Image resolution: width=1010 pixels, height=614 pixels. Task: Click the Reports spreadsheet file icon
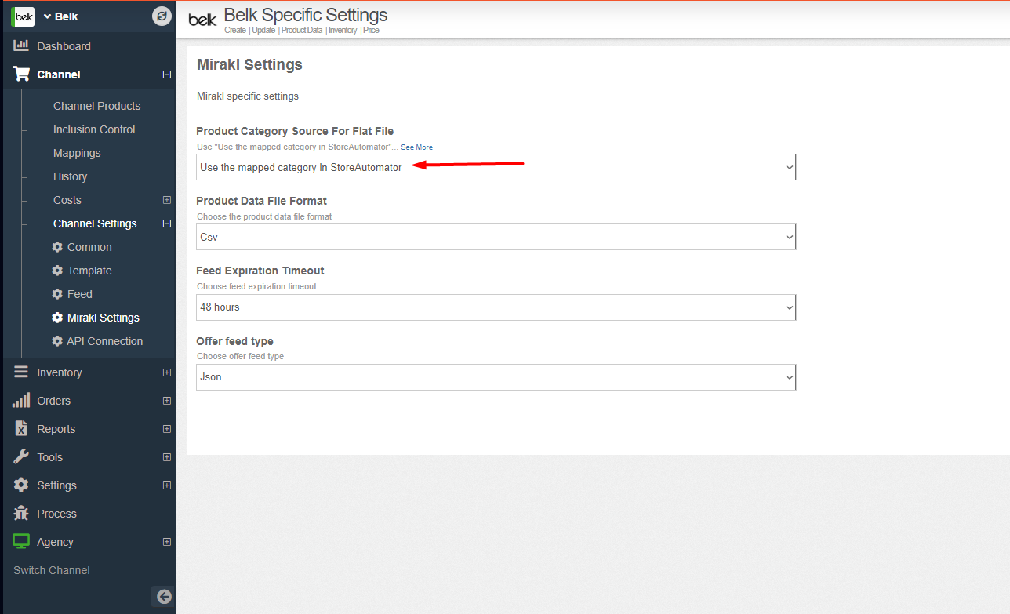tap(21, 428)
